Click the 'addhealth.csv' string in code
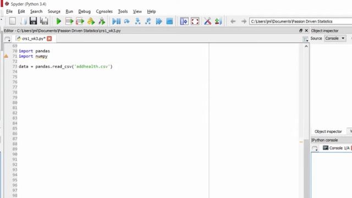The height and width of the screenshot is (198, 352). click(93, 67)
